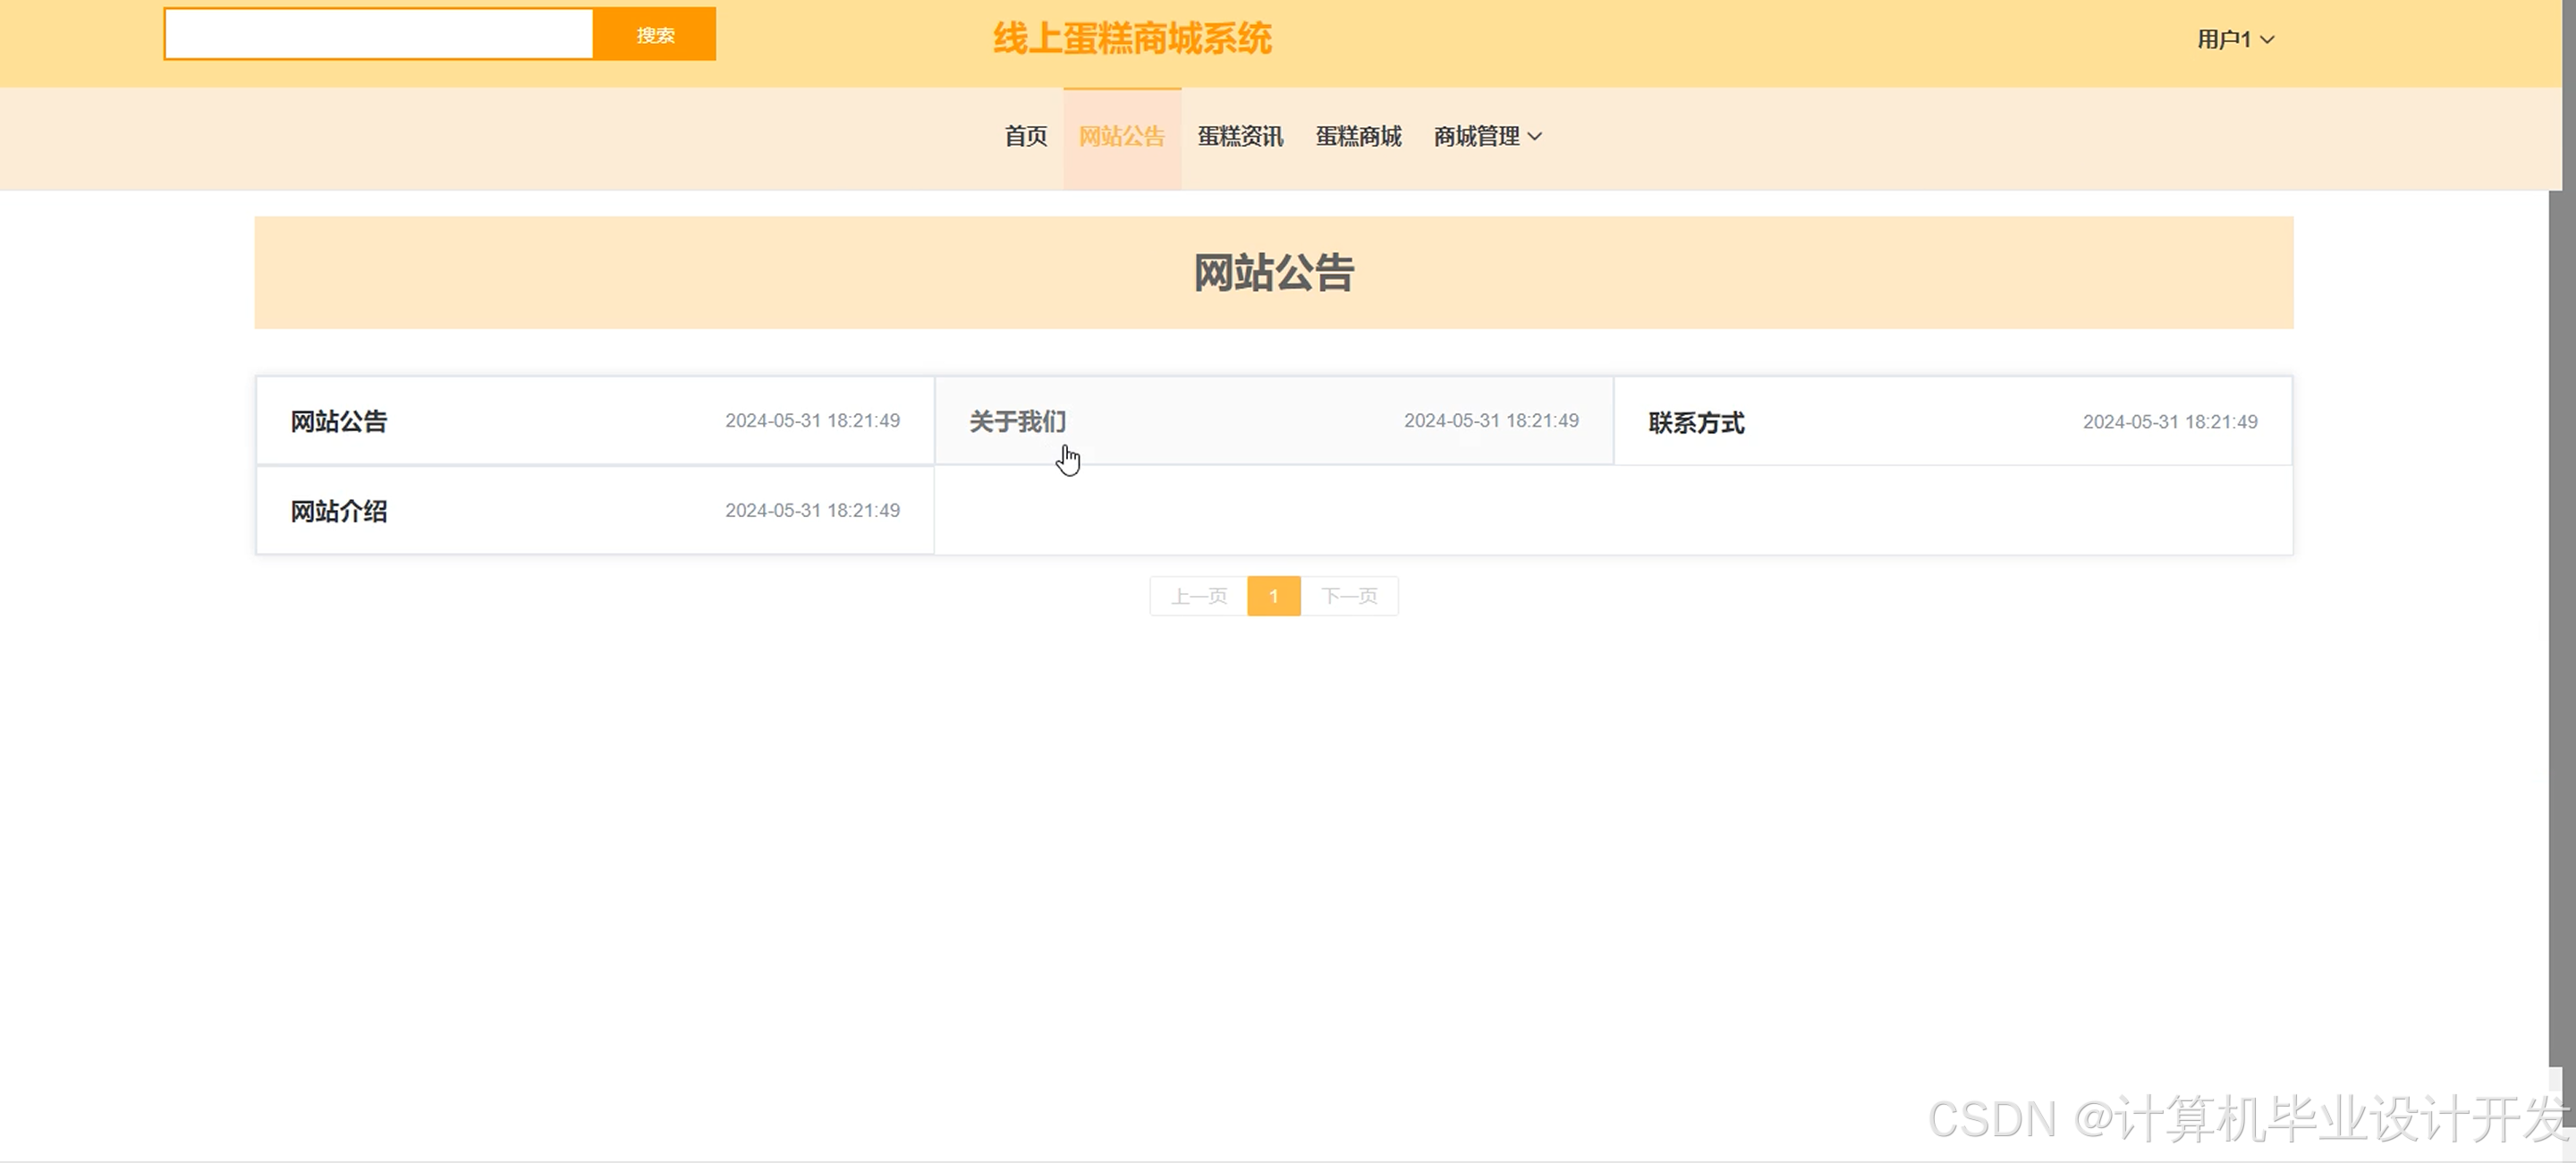2576x1163 pixels.
Task: Click the 线上蛋糕商城系统 site title
Action: [x=1131, y=39]
